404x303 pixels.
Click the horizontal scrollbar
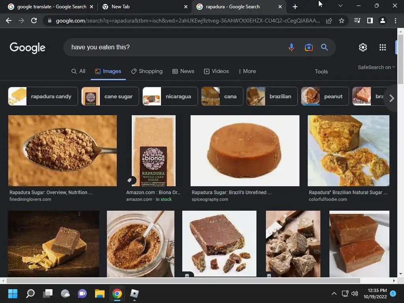tap(183, 281)
